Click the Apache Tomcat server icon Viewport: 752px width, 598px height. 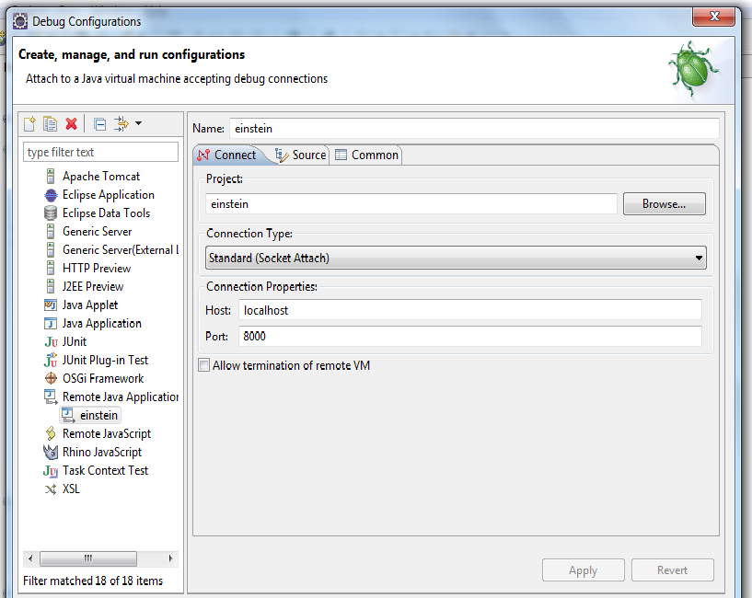click(x=51, y=177)
